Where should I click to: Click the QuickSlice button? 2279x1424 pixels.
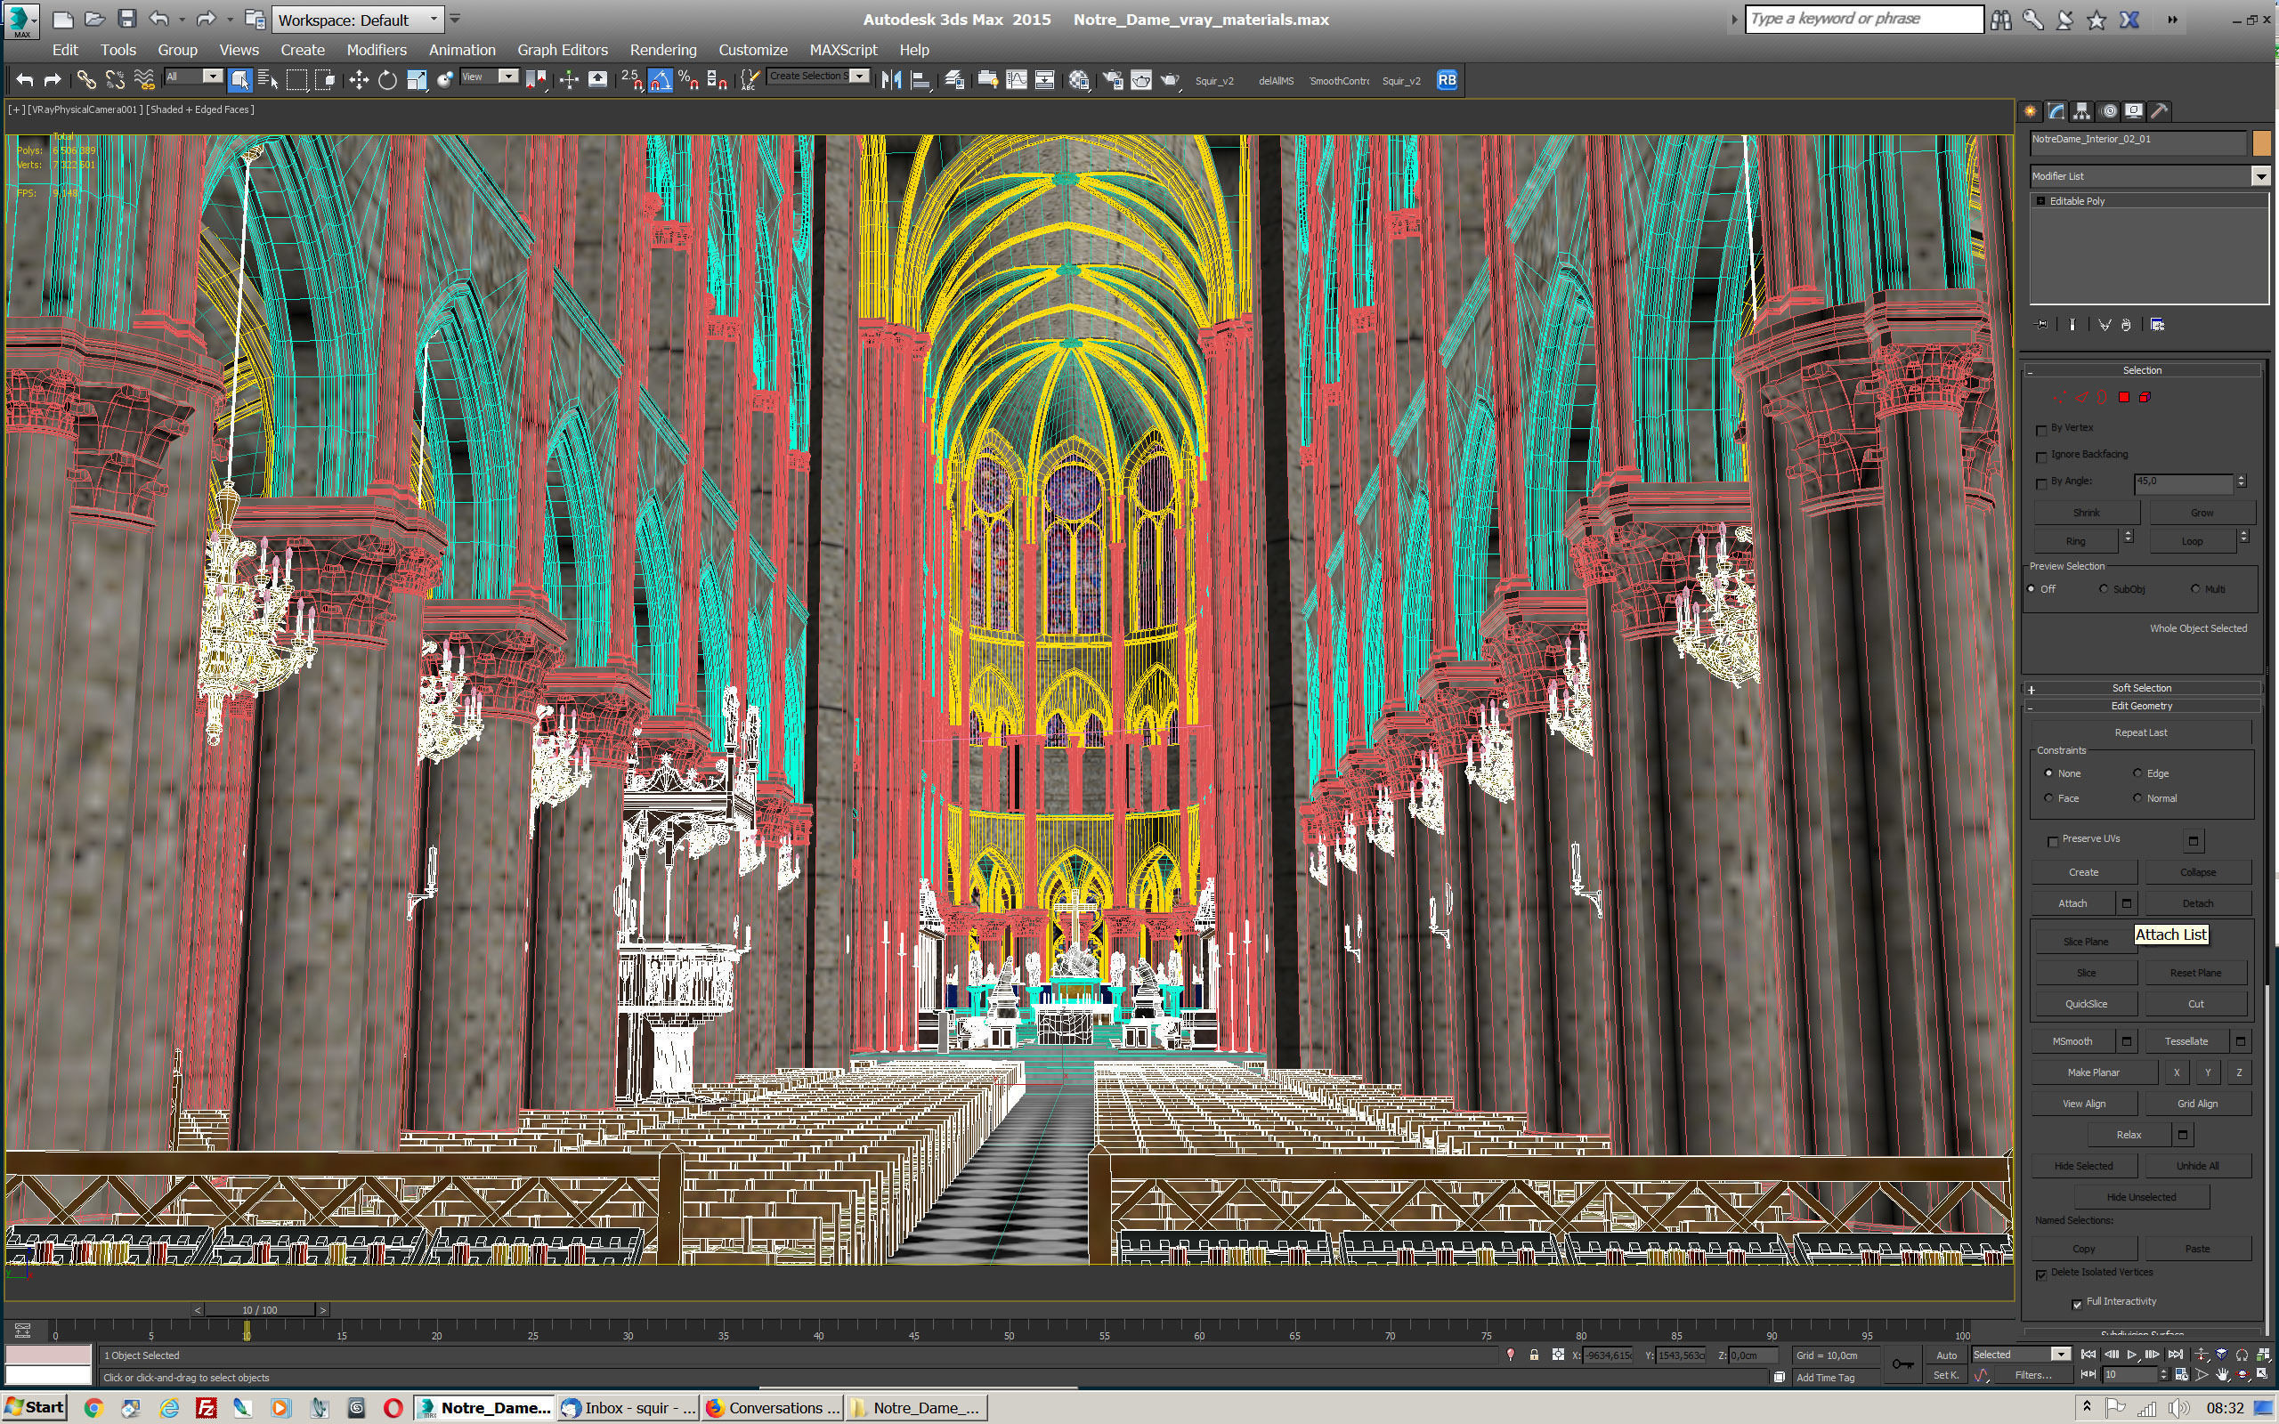point(2086,1005)
